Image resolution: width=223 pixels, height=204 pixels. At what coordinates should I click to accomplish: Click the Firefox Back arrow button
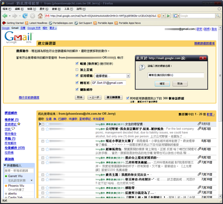pyautogui.click(x=5, y=16)
